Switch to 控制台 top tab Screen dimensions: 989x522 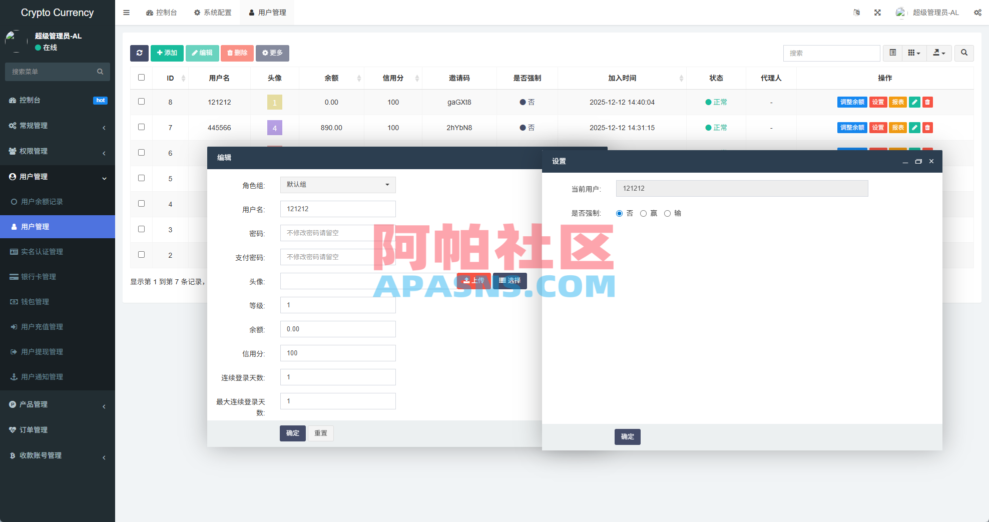point(161,13)
